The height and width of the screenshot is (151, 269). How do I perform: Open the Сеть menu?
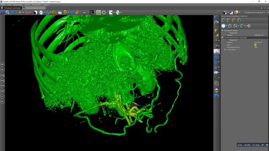pos(9,5)
